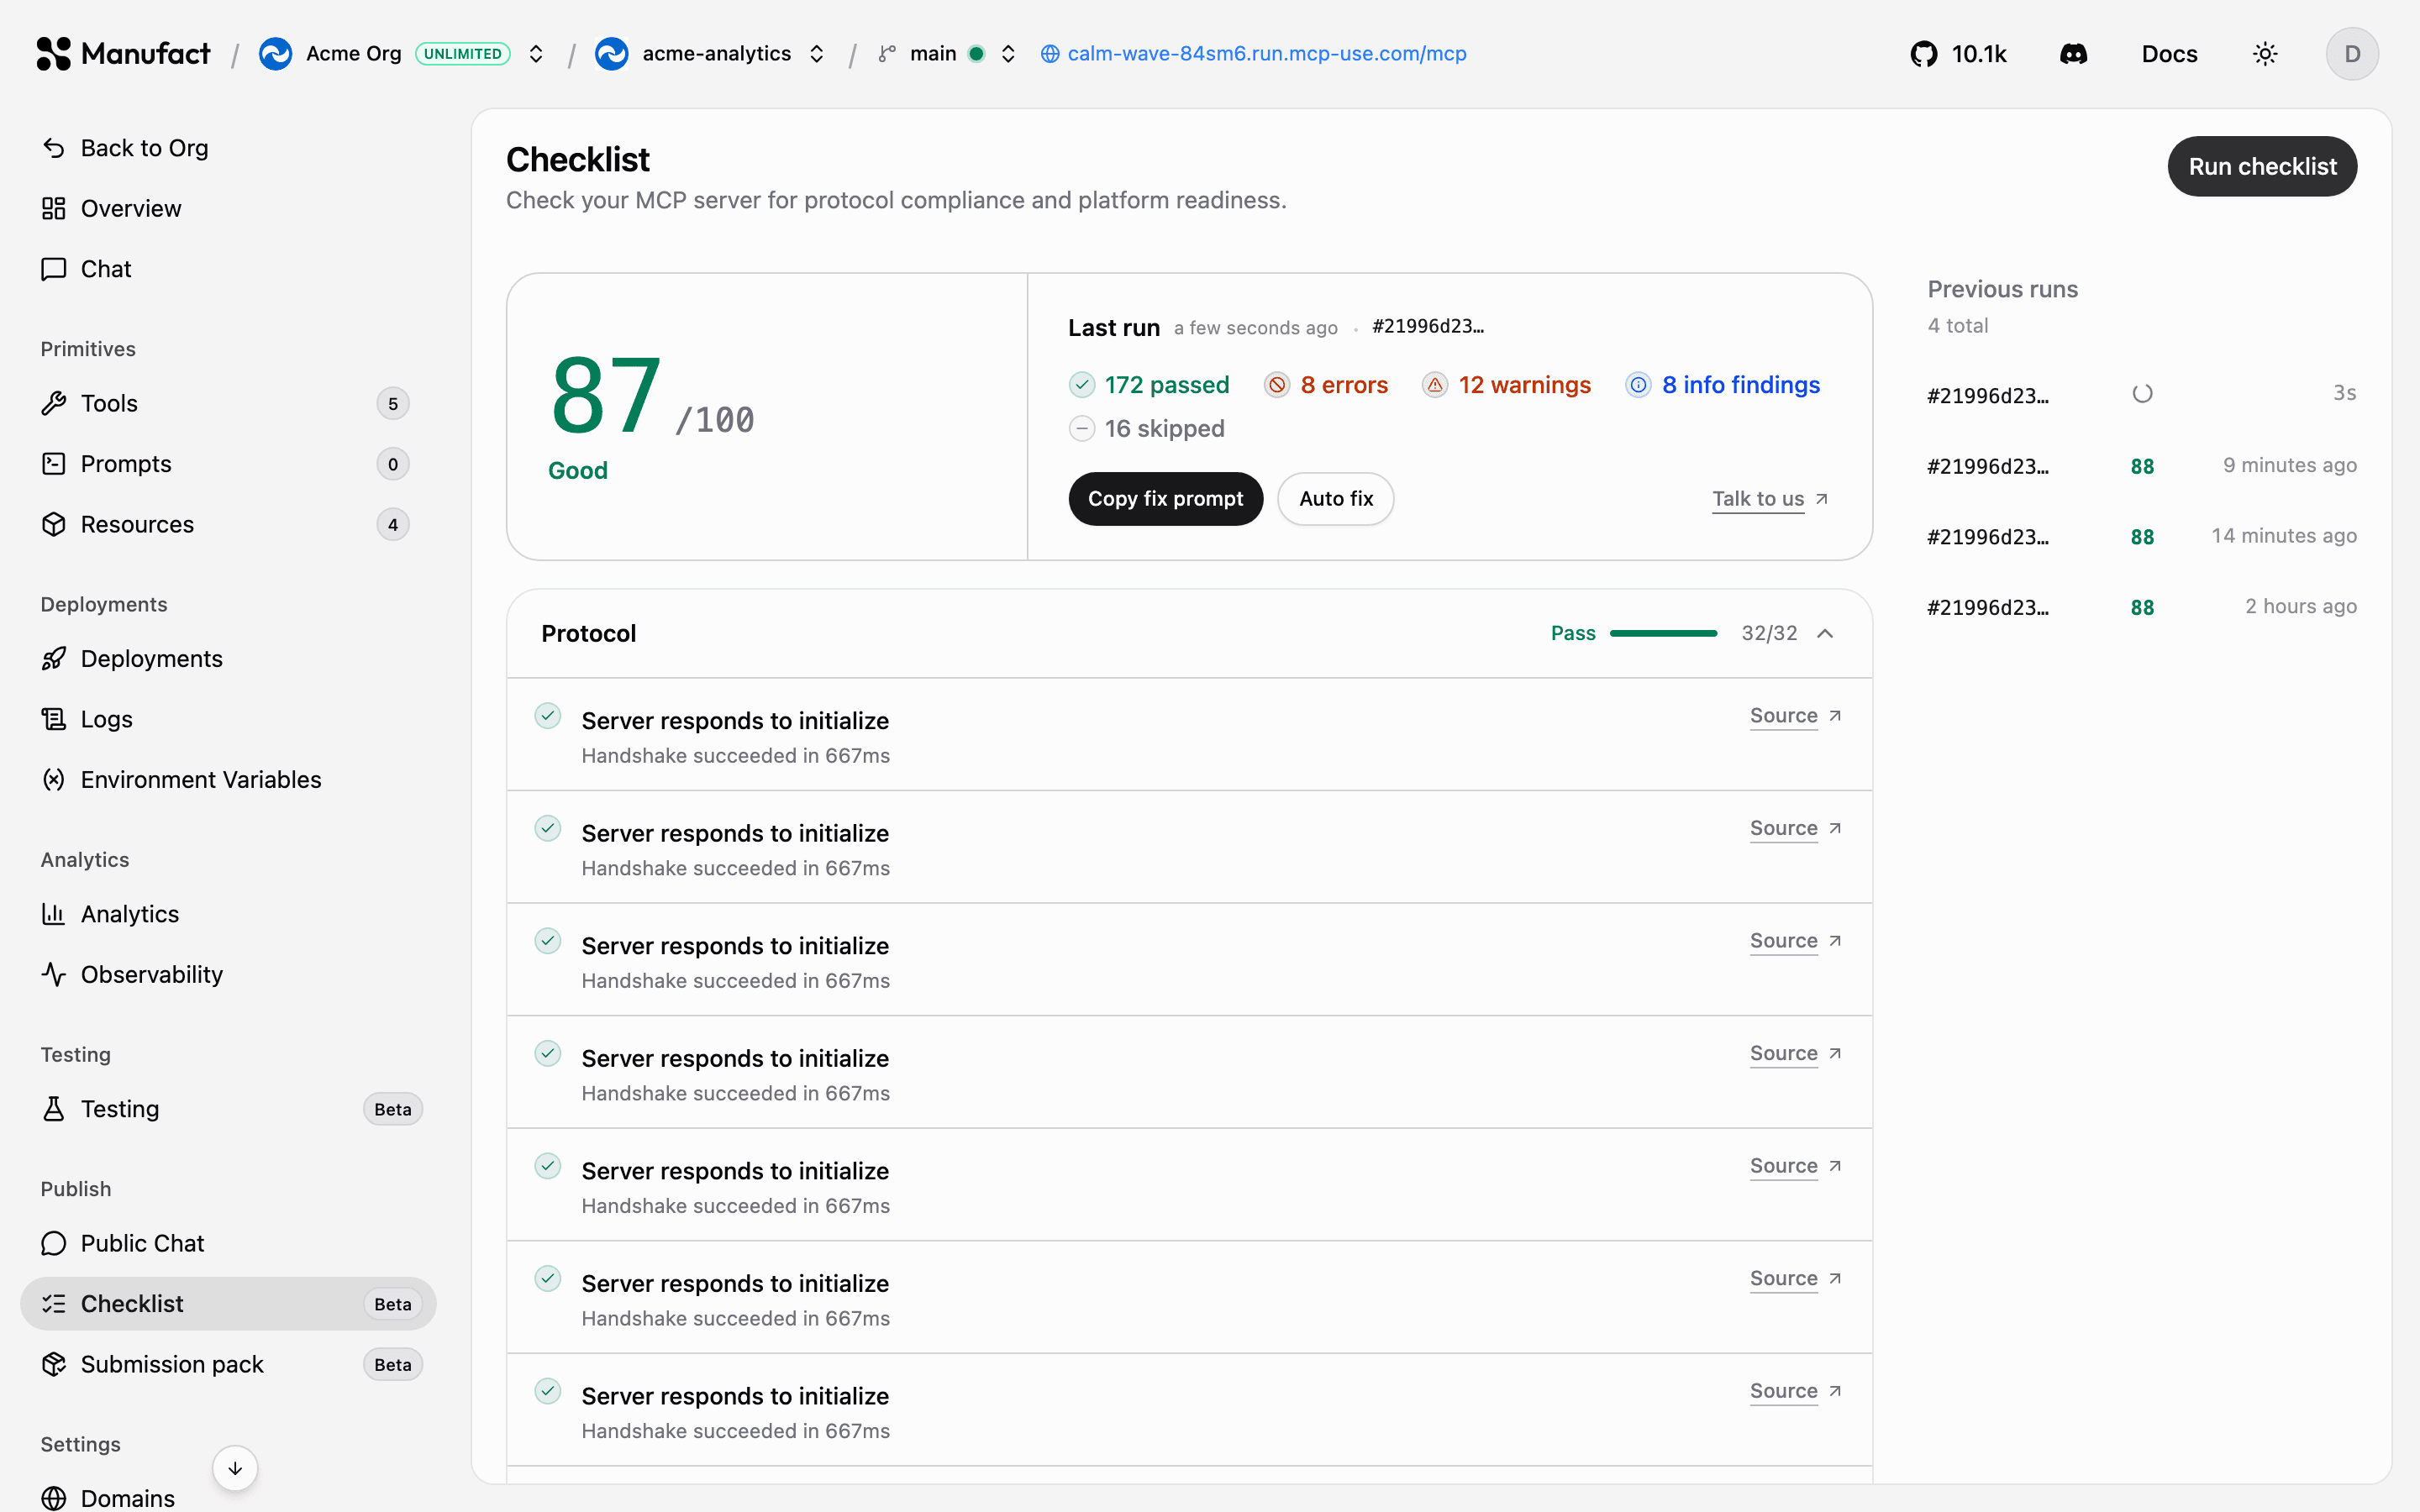Click the Protocol section heading
Screen dimensions: 2420x1512
click(x=588, y=633)
